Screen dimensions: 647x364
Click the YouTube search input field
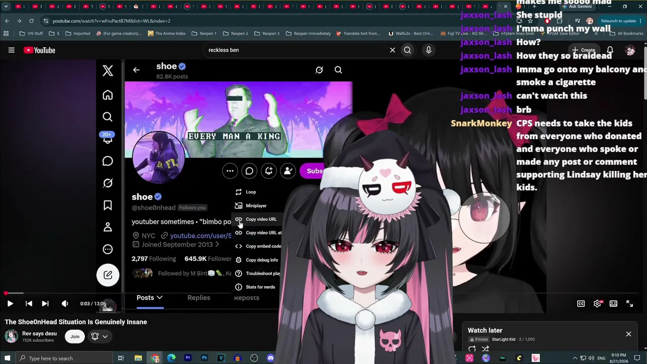(296, 50)
